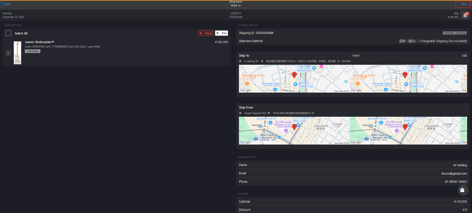This screenshot has height=213, width=472.
Task: Click the Ship To location pin icon
Action: pos(262,61)
